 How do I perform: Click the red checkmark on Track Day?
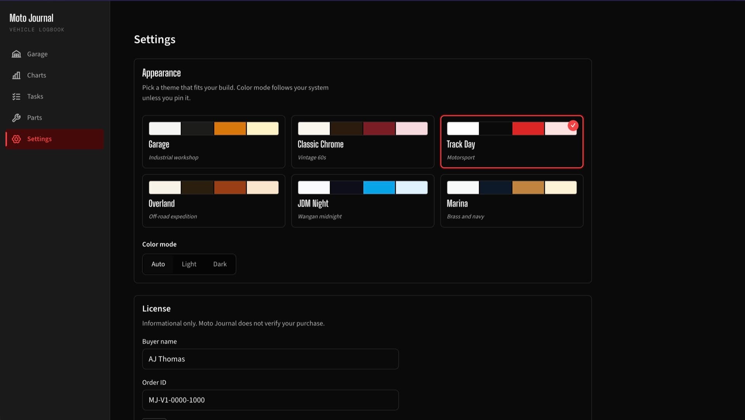tap(573, 125)
